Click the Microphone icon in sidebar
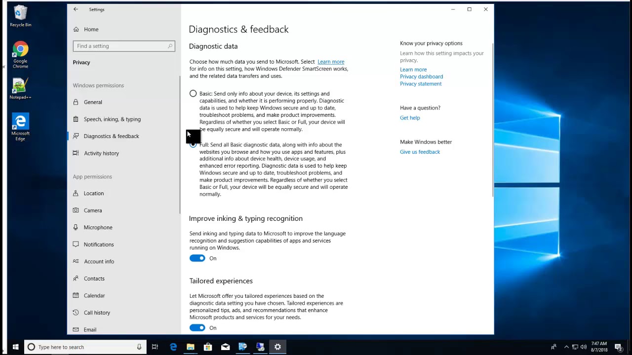The width and height of the screenshot is (632, 355). pyautogui.click(x=76, y=227)
